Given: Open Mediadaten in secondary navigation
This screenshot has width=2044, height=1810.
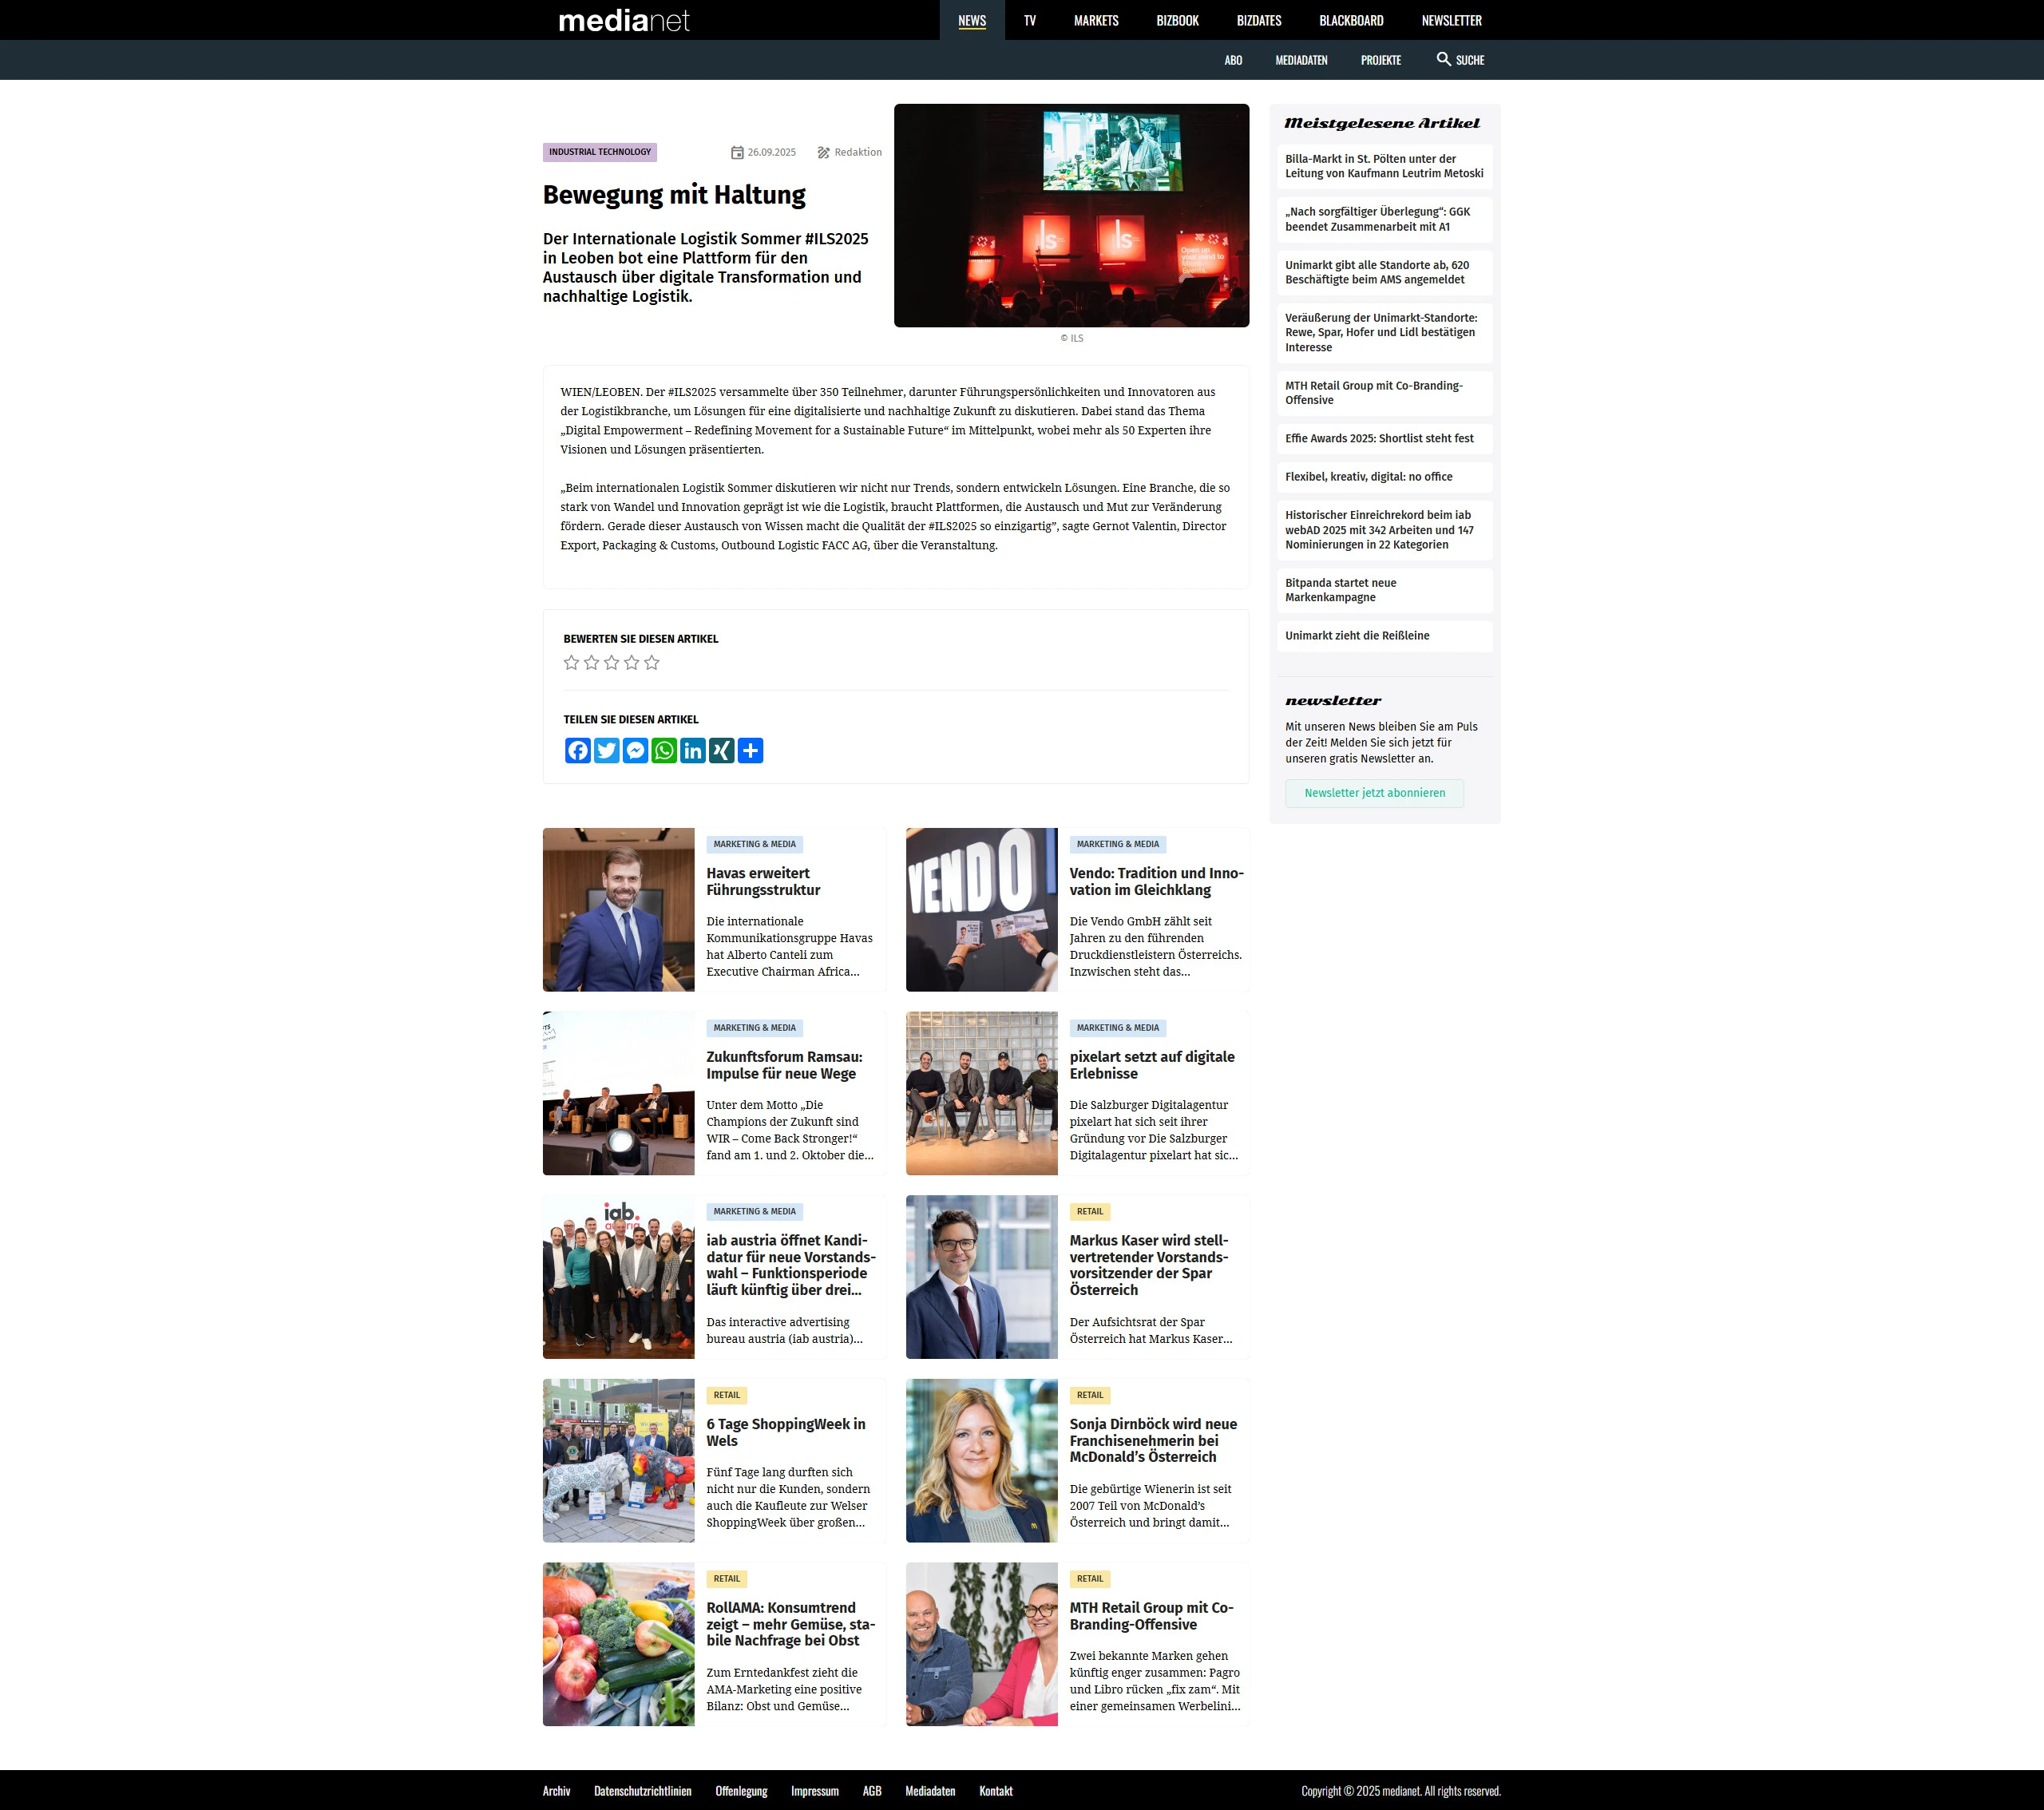Looking at the screenshot, I should pyautogui.click(x=1301, y=60).
